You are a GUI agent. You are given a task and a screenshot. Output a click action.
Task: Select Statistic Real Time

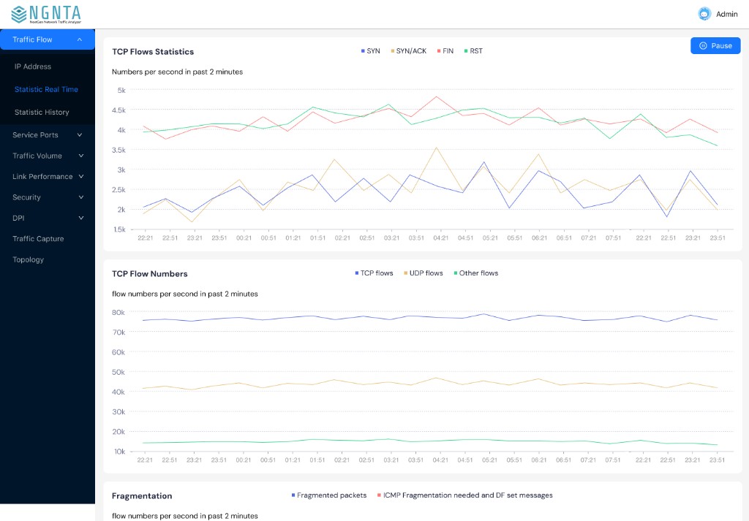pyautogui.click(x=46, y=89)
